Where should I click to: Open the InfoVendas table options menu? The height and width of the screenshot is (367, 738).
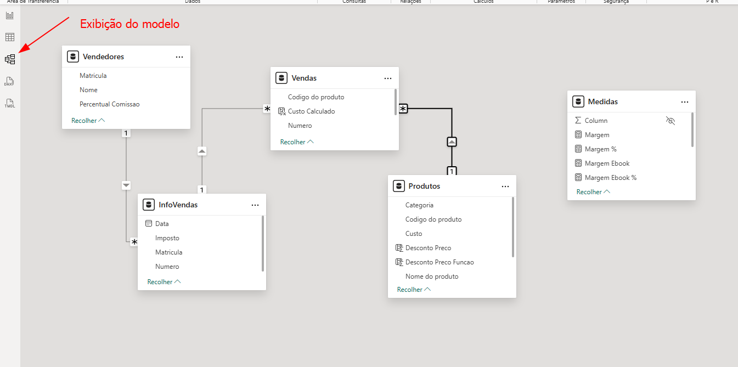[255, 205]
